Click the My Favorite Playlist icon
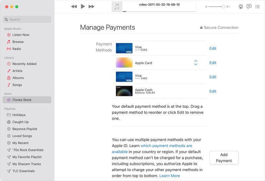 (x=9, y=157)
